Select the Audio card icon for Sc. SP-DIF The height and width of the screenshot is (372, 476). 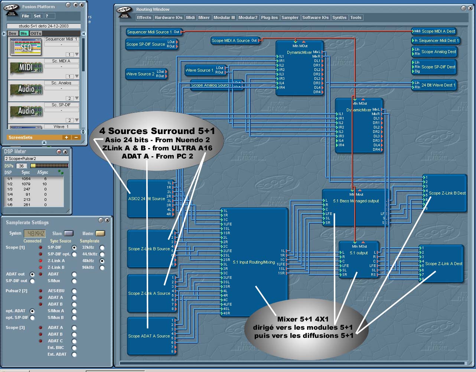point(26,111)
